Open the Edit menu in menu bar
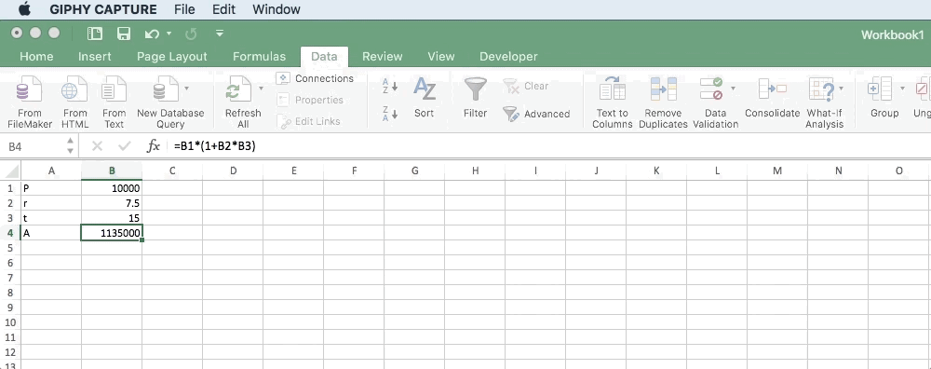This screenshot has width=931, height=369. tap(223, 9)
